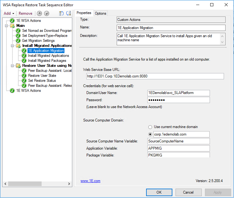Collapse Restore User State group

click(x=12, y=66)
